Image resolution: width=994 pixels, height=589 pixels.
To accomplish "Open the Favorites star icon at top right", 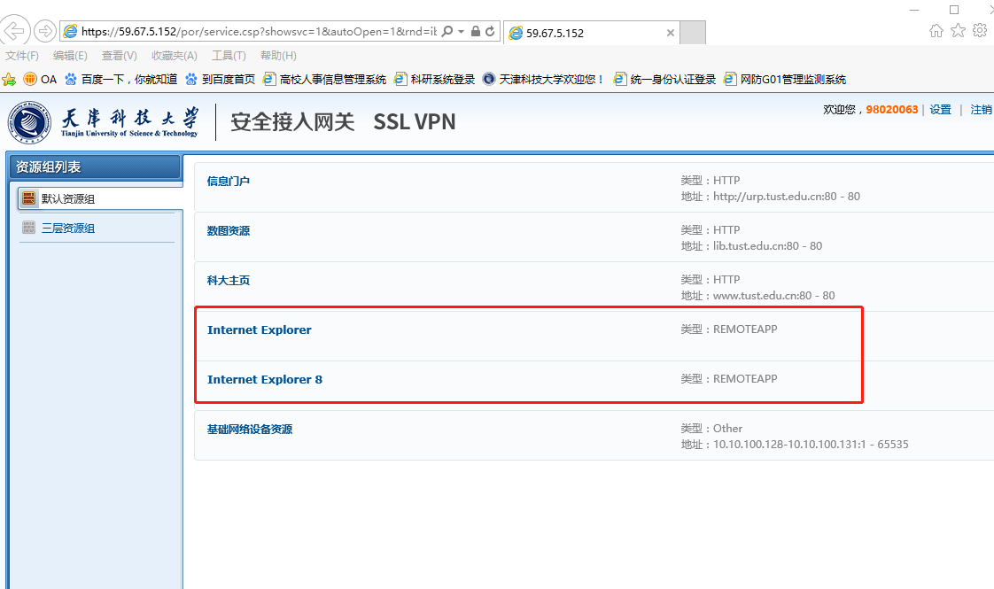I will [x=958, y=30].
